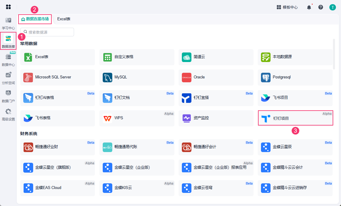Click the WPS icon
The height and width of the screenshot is (206, 341).
click(107, 118)
